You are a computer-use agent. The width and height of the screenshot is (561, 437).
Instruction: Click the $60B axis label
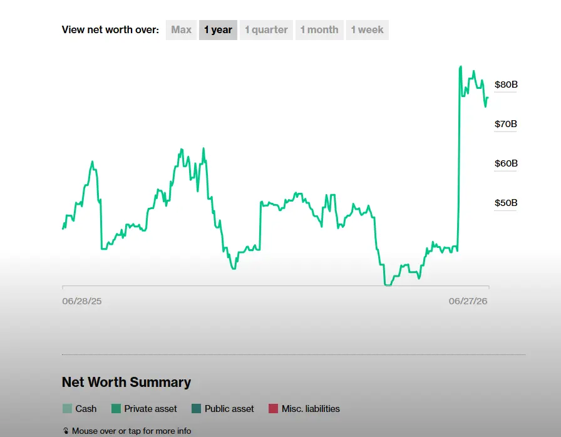coord(506,163)
